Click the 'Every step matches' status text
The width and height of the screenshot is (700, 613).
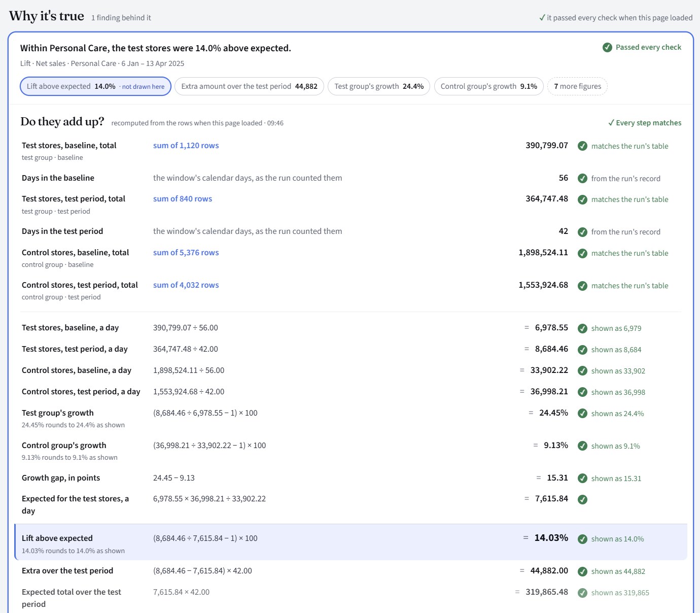pos(645,123)
